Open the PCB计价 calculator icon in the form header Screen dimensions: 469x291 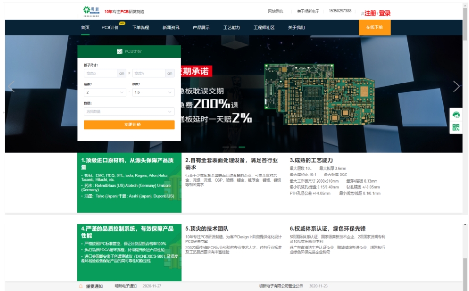(120, 51)
